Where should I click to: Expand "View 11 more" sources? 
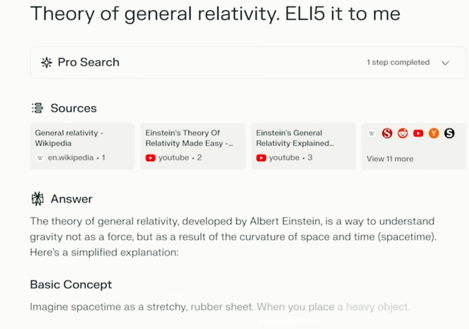pos(390,159)
